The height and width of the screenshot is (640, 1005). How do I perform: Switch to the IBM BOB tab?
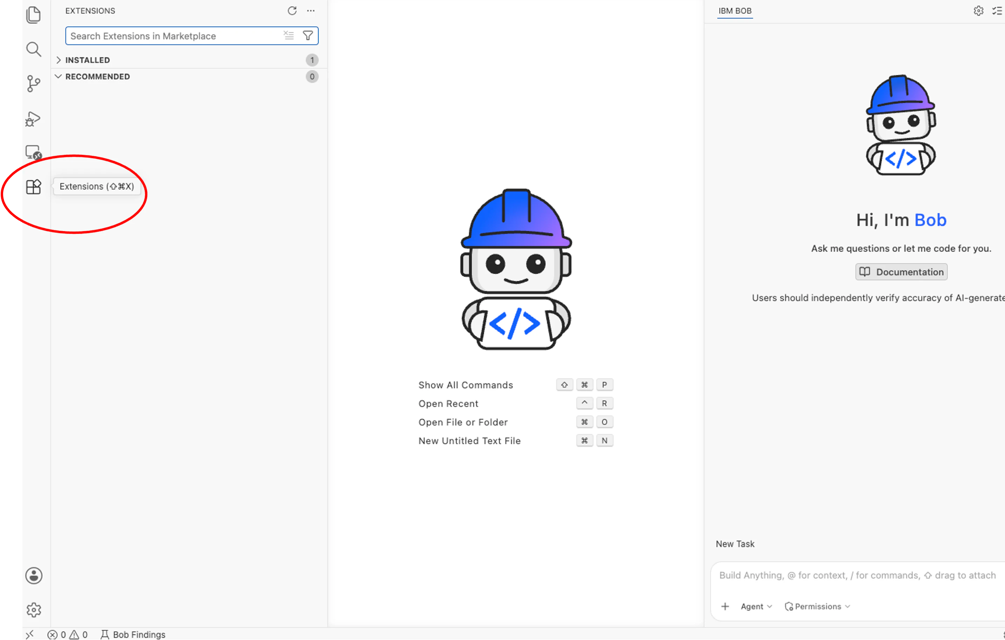tap(735, 11)
